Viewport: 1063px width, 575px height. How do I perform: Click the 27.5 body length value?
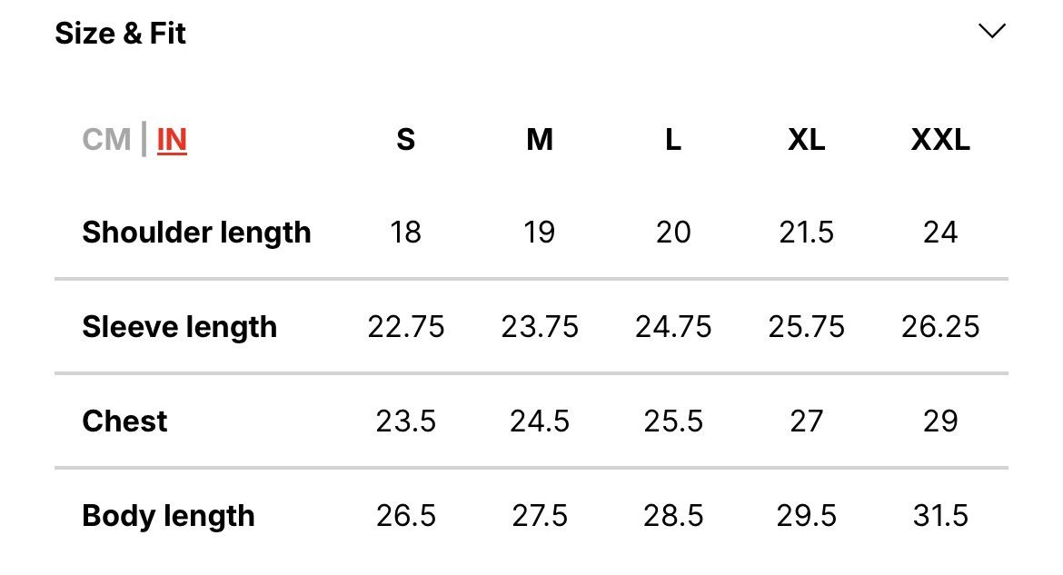[540, 516]
